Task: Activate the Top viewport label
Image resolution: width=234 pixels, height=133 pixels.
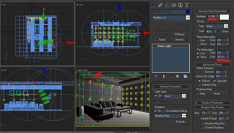Action: [x=3, y=5]
